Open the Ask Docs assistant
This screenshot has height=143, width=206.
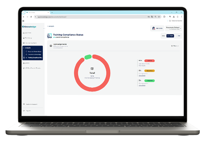click(x=157, y=28)
